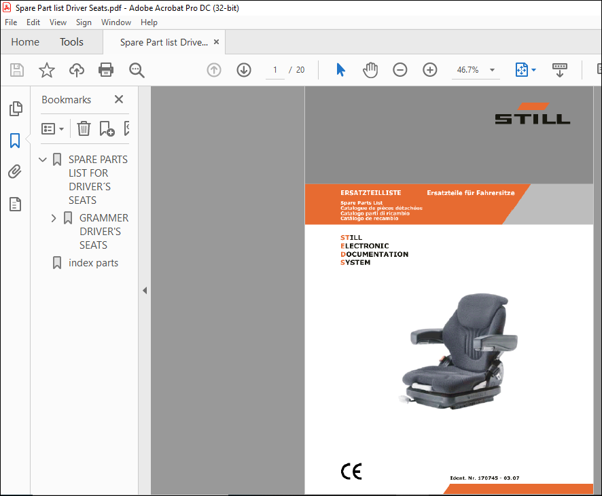Add a new bookmark with the plus bookmark icon

(x=107, y=128)
